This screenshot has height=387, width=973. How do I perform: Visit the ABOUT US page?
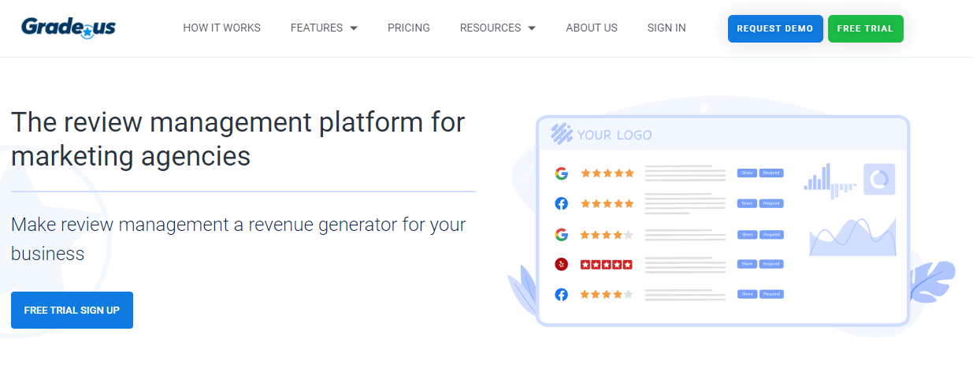[592, 28]
